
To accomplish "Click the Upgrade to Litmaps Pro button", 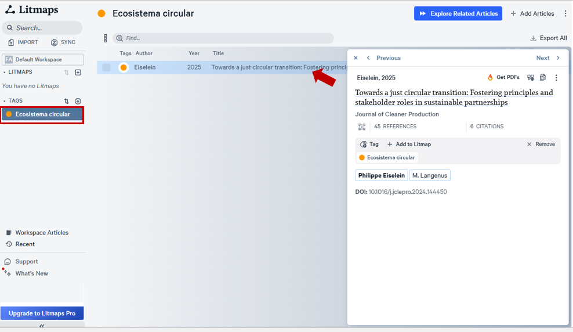I will pos(42,313).
